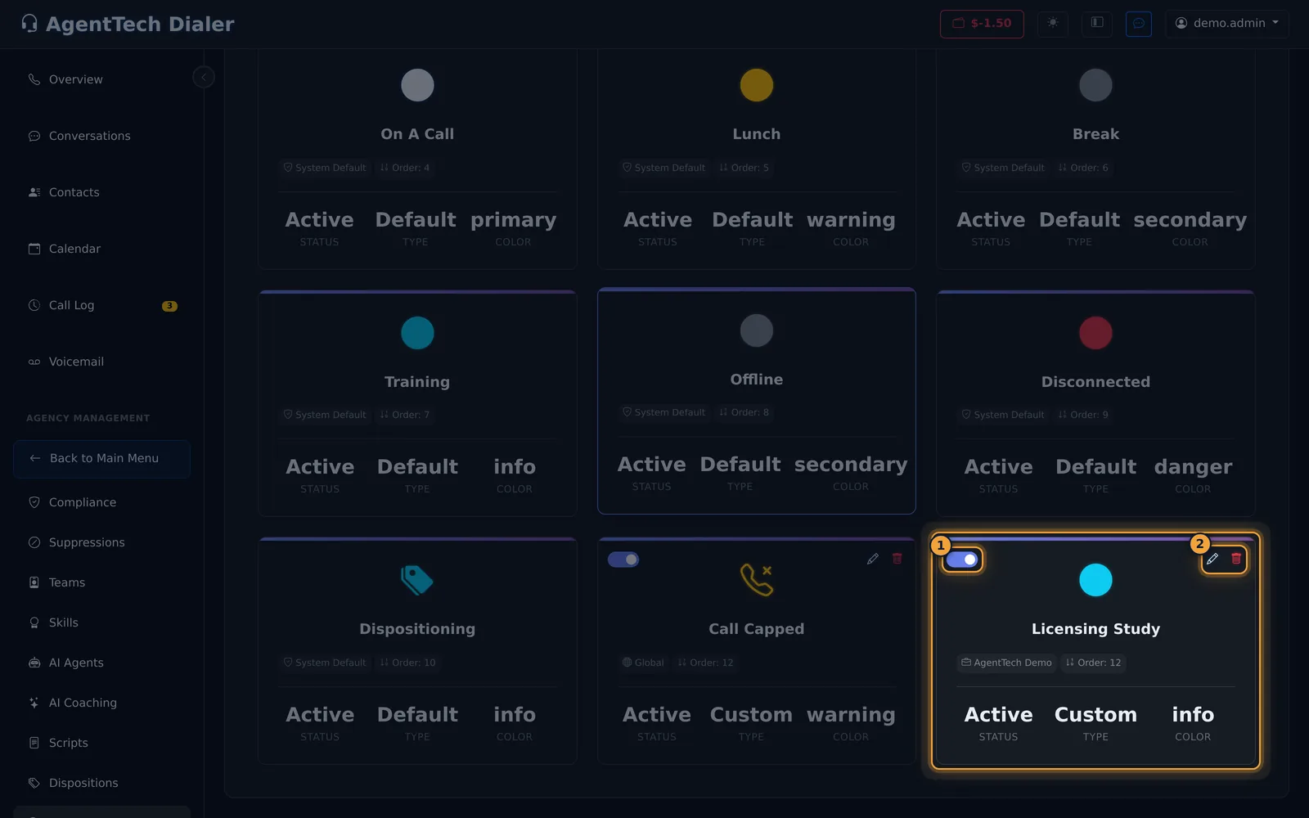Open Teams in the sidebar
This screenshot has width=1309, height=818.
(x=101, y=582)
